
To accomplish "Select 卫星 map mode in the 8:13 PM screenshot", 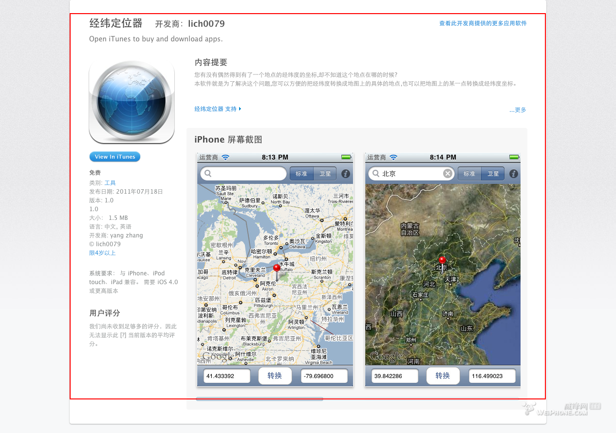I will pos(325,174).
